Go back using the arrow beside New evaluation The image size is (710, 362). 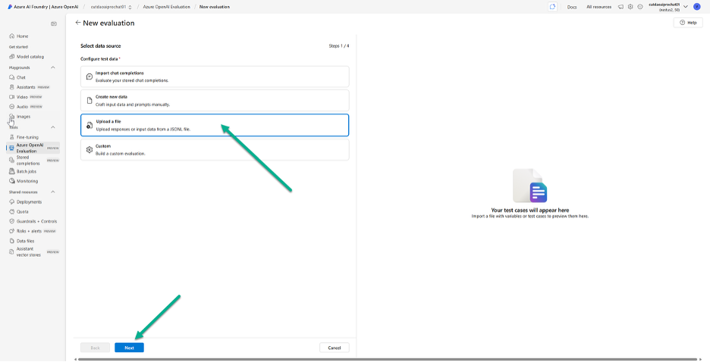pos(78,23)
